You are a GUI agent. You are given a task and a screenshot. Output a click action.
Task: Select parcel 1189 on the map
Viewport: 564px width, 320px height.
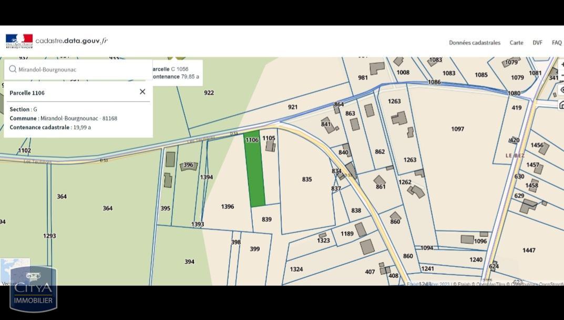(x=347, y=234)
